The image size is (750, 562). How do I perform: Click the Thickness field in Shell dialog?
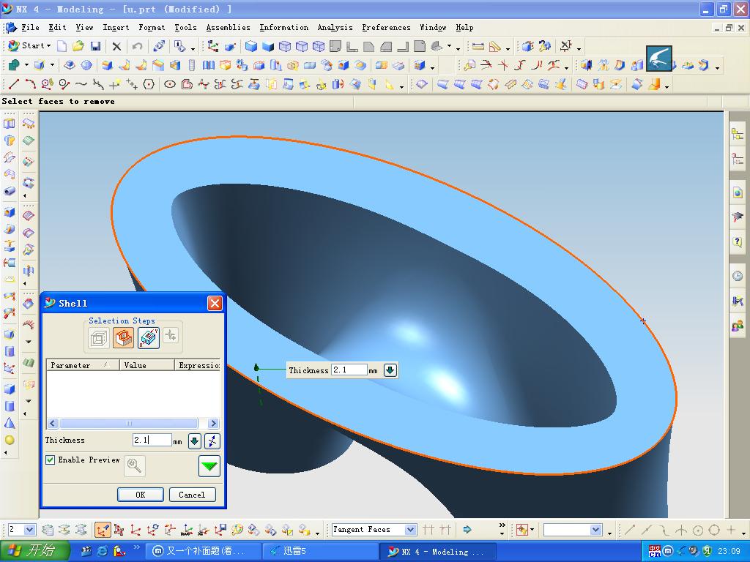click(x=152, y=440)
